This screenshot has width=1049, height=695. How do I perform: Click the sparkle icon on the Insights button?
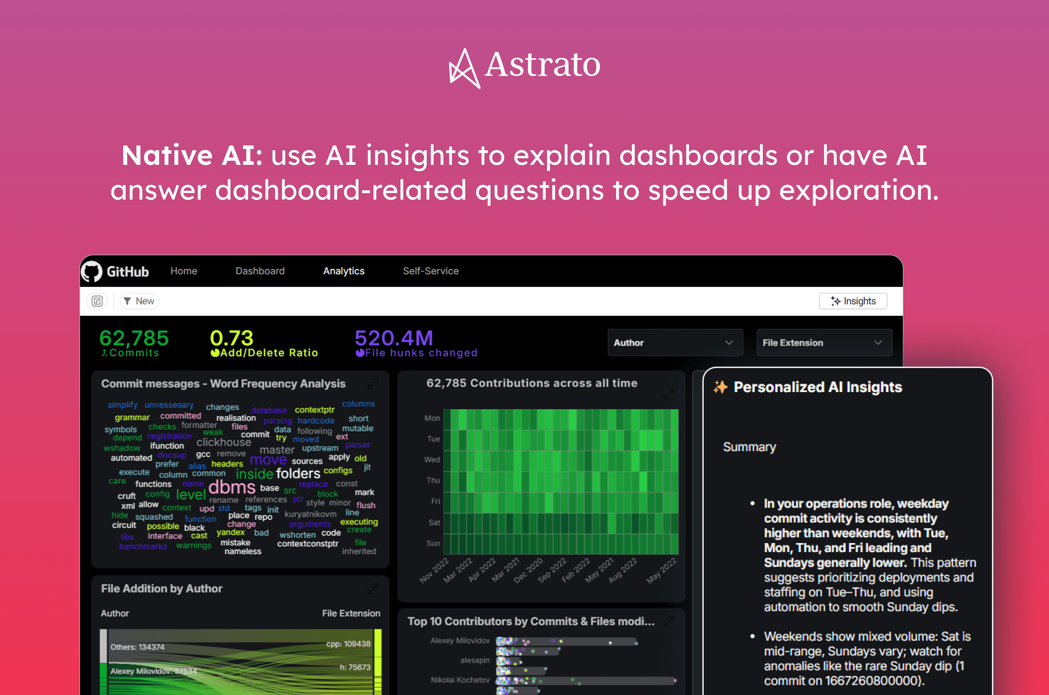coord(835,301)
